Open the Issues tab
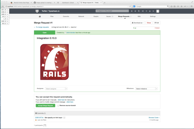 click(109, 16)
